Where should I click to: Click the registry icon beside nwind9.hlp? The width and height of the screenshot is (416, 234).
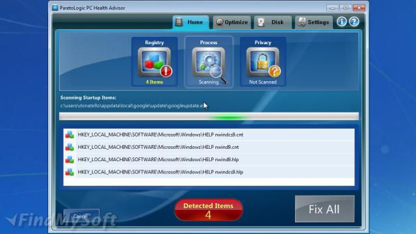(x=70, y=159)
